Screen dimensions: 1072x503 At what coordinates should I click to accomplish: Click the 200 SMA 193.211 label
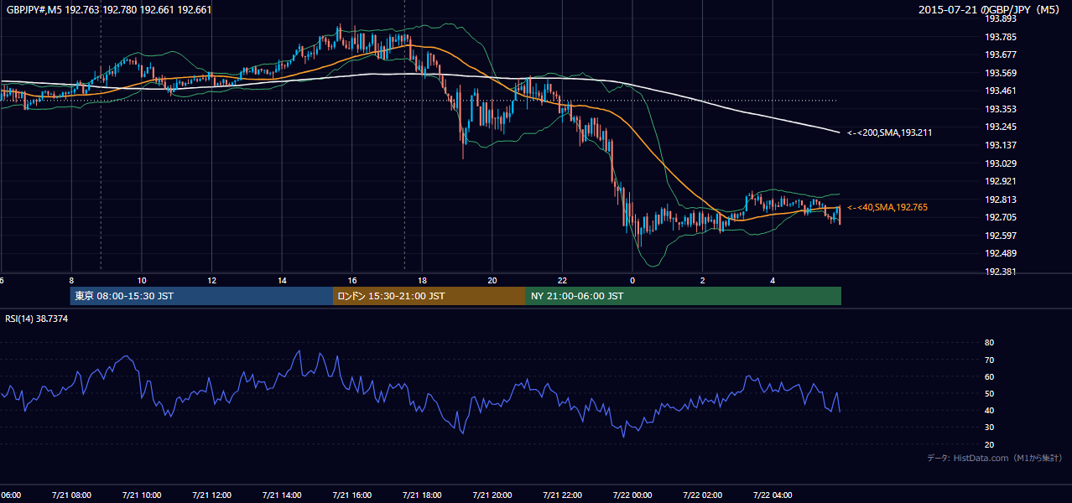pyautogui.click(x=890, y=132)
